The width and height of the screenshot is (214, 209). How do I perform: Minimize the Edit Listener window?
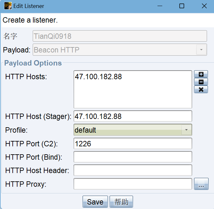pos(160,6)
